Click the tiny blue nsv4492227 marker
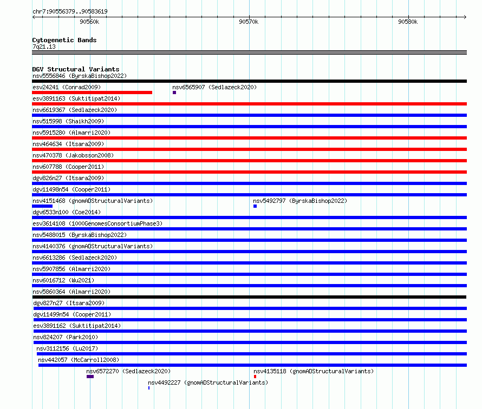The width and height of the screenshot is (482, 409). coord(149,388)
